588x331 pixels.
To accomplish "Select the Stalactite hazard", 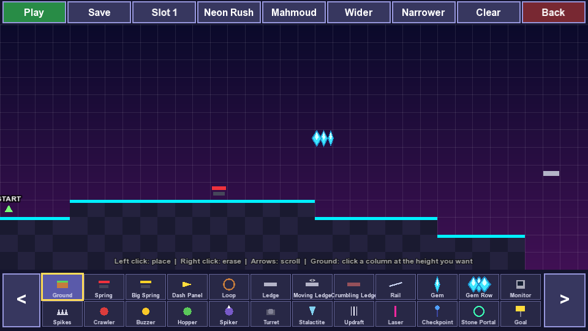I will coord(312,314).
